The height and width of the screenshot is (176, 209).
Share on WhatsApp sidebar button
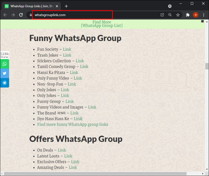click(5, 64)
